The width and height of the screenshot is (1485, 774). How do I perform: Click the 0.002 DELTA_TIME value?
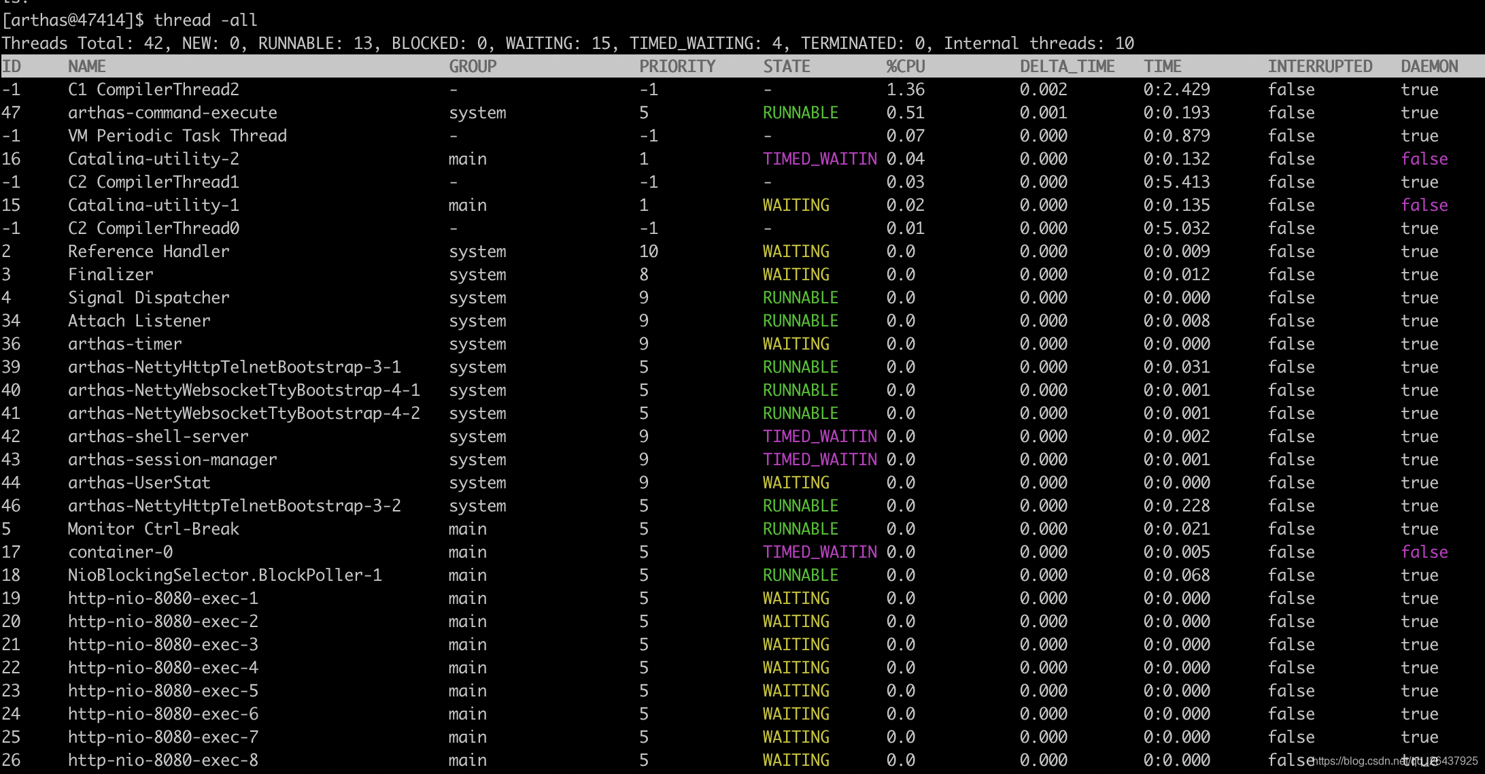click(1044, 90)
